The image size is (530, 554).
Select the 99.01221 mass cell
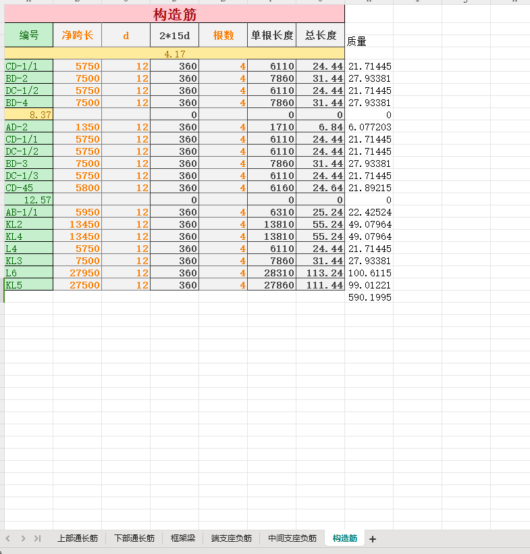(x=369, y=285)
